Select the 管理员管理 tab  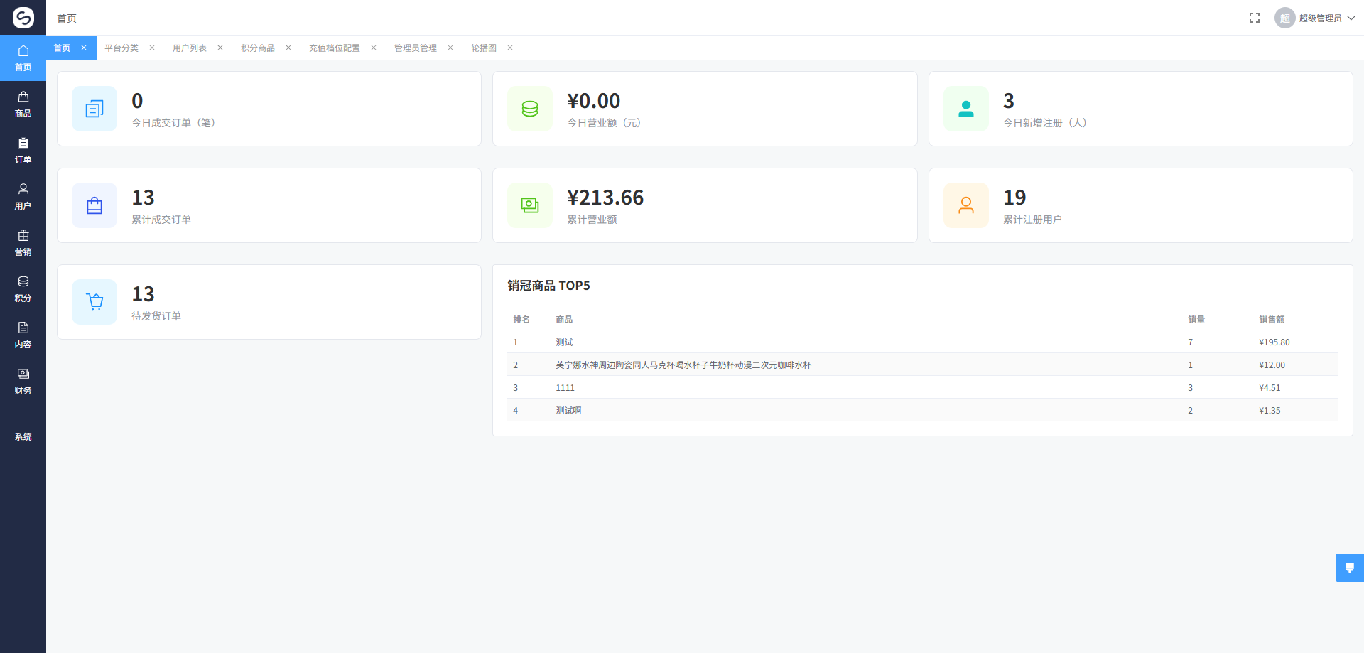tap(416, 48)
